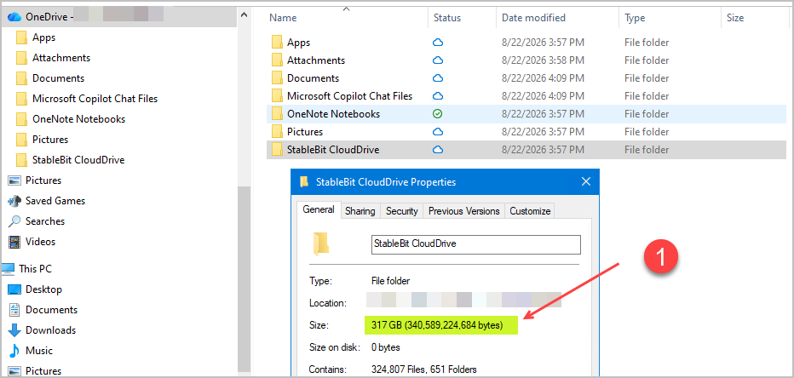The width and height of the screenshot is (794, 378).
Task: Open Attachments folder in the navigation tree
Action: point(61,58)
